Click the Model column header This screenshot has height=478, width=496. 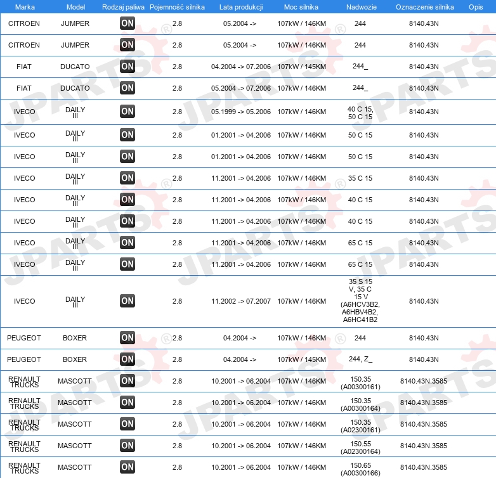coord(75,7)
